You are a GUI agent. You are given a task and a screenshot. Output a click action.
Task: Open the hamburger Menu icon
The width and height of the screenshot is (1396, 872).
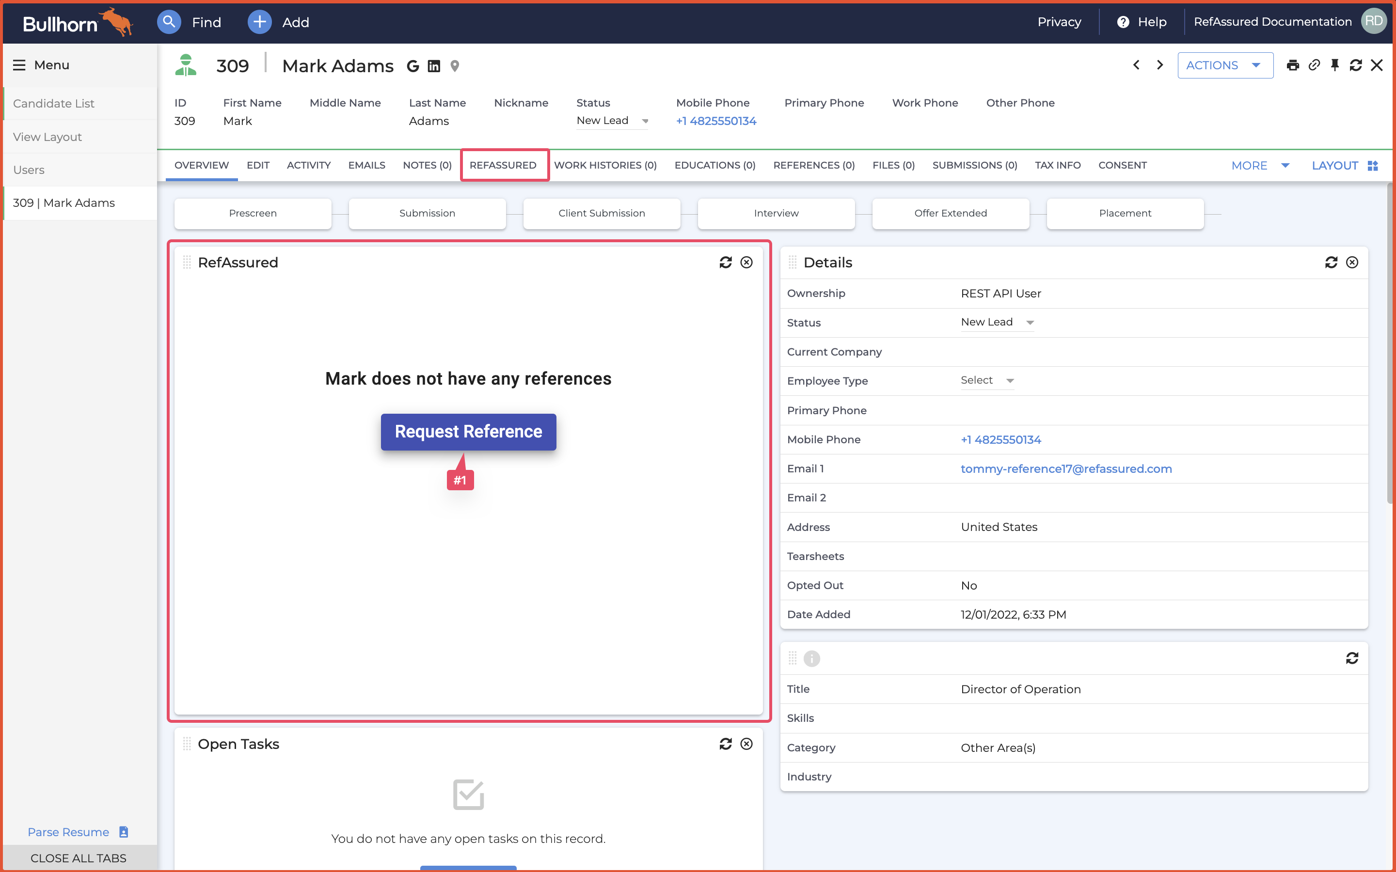click(19, 65)
